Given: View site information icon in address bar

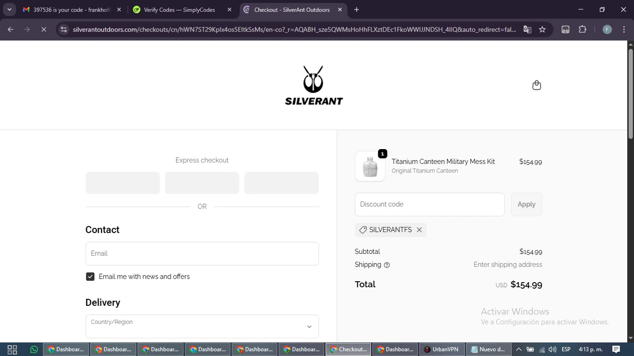Looking at the screenshot, I should click(64, 30).
